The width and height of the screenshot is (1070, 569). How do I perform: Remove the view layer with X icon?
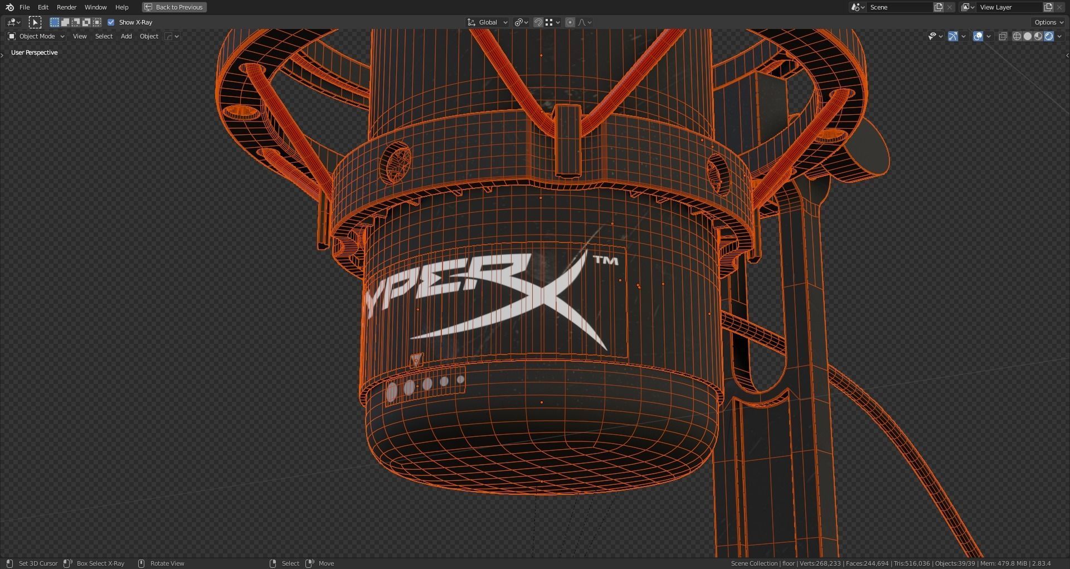coord(1059,7)
